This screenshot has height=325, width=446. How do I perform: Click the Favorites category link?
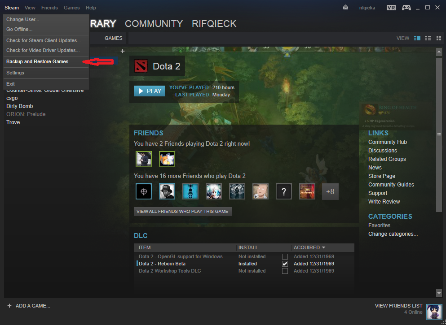pos(379,225)
